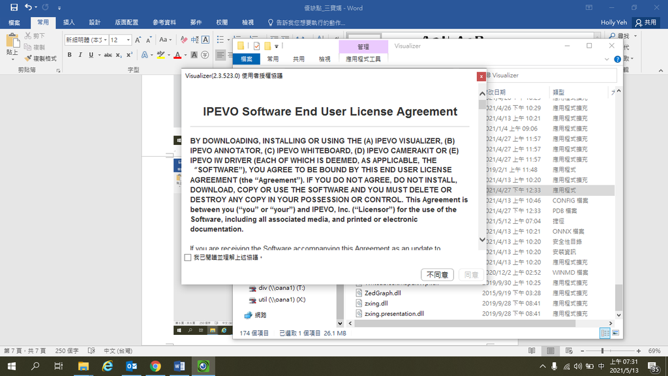Open the 應用程式工具 tab in File Explorer
This screenshot has width=668, height=376.
tap(363, 59)
